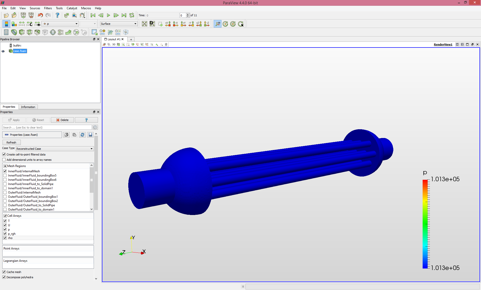
Task: Click the p color legend bar
Action: pos(425,224)
